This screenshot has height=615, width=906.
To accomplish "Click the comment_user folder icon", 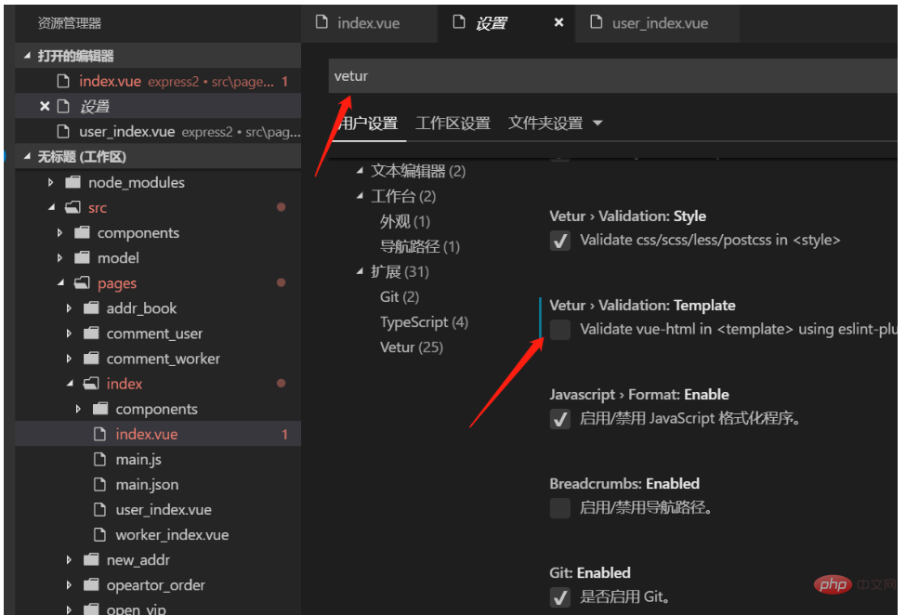I will (x=91, y=334).
